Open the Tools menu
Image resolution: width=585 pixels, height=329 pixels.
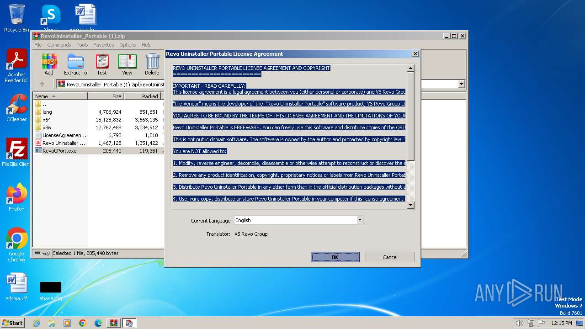click(82, 45)
